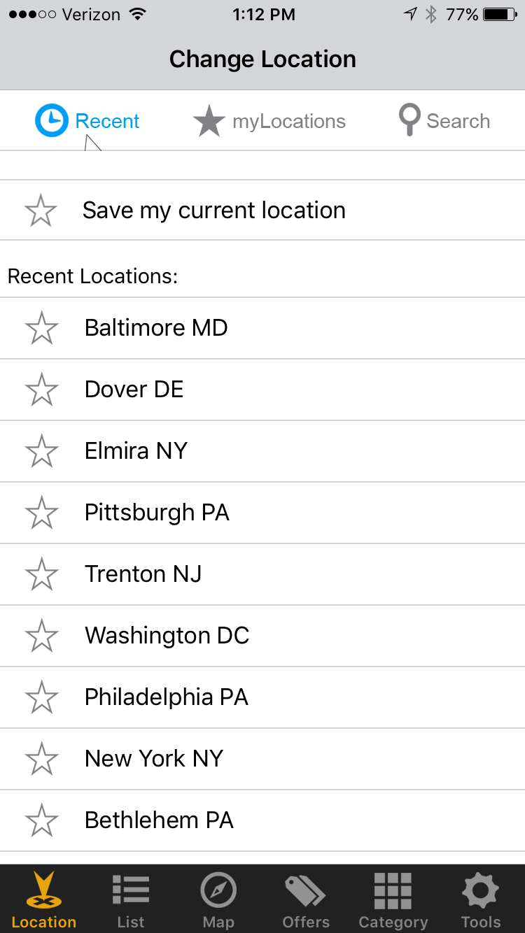Tap the Location icon in bottom bar
This screenshot has width=525, height=933.
pos(43,891)
